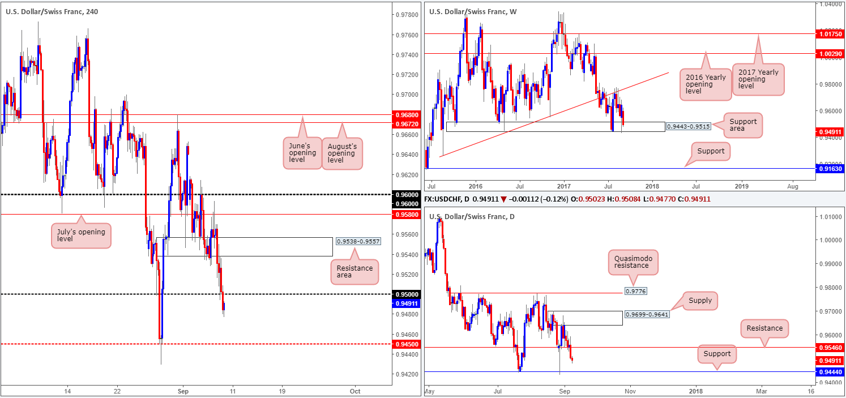The width and height of the screenshot is (846, 398).
Task: Click the red 0.96800 price label
Action: pos(405,114)
